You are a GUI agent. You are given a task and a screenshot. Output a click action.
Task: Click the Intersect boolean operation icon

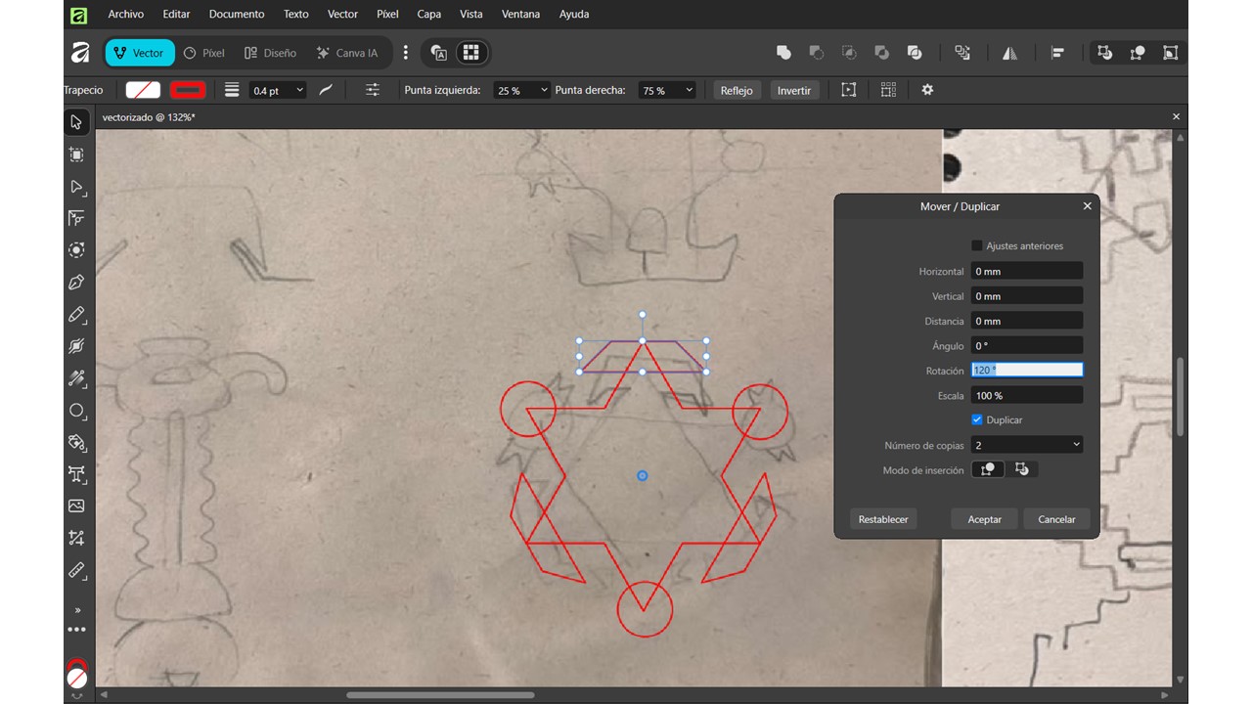pyautogui.click(x=849, y=53)
